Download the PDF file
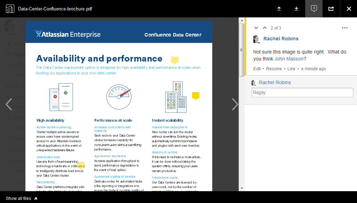 click(296, 9)
